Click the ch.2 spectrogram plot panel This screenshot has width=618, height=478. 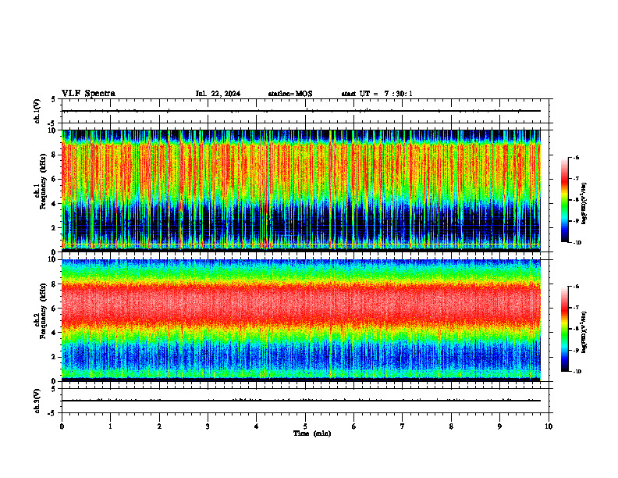(x=301, y=320)
